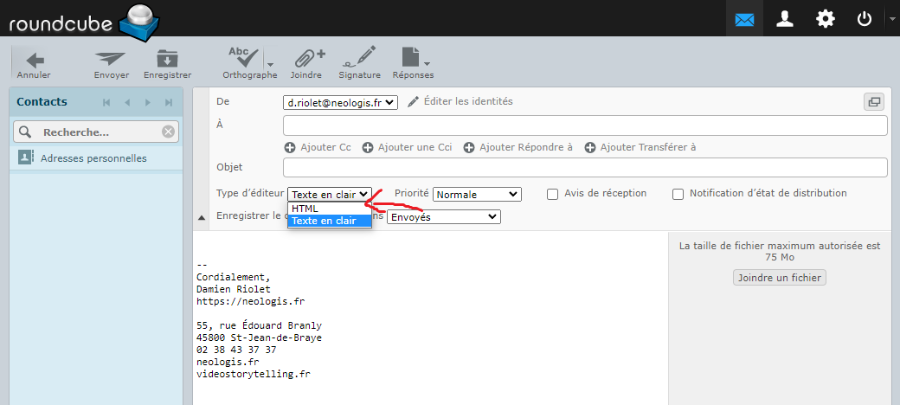Select Adresses personnelles in contacts
The height and width of the screenshot is (405, 900).
(93, 158)
